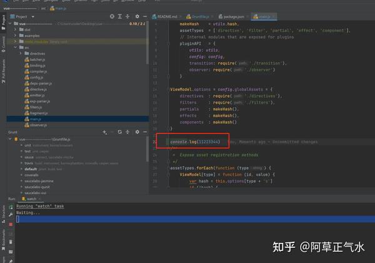The height and width of the screenshot is (263, 375).
Task: Reload Grunt tasks with the refresh icon
Action: [120, 132]
